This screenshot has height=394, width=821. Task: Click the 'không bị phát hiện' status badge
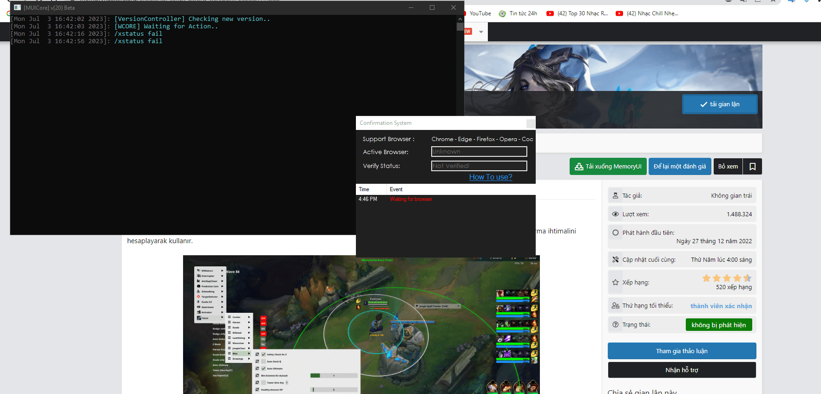point(719,325)
